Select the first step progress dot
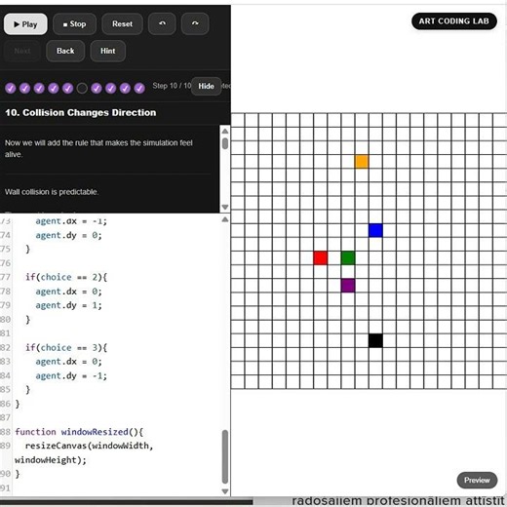The height and width of the screenshot is (507, 507). click(11, 88)
